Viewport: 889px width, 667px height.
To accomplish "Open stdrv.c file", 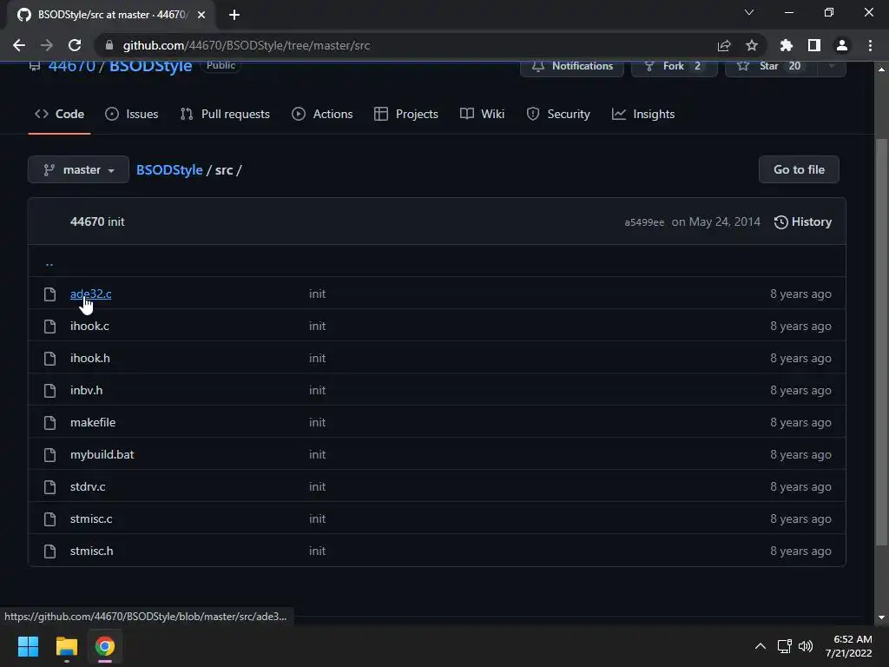I will (88, 486).
